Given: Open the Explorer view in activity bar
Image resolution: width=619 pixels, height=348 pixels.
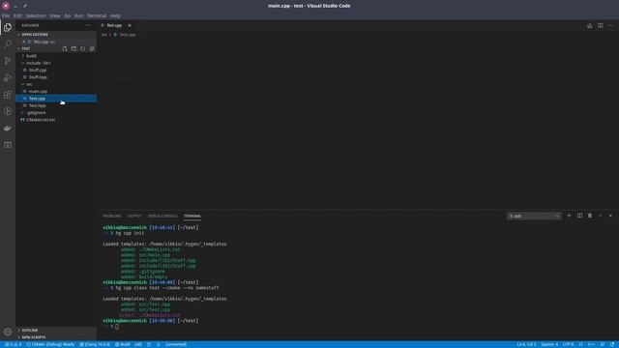Looking at the screenshot, I should [8, 27].
